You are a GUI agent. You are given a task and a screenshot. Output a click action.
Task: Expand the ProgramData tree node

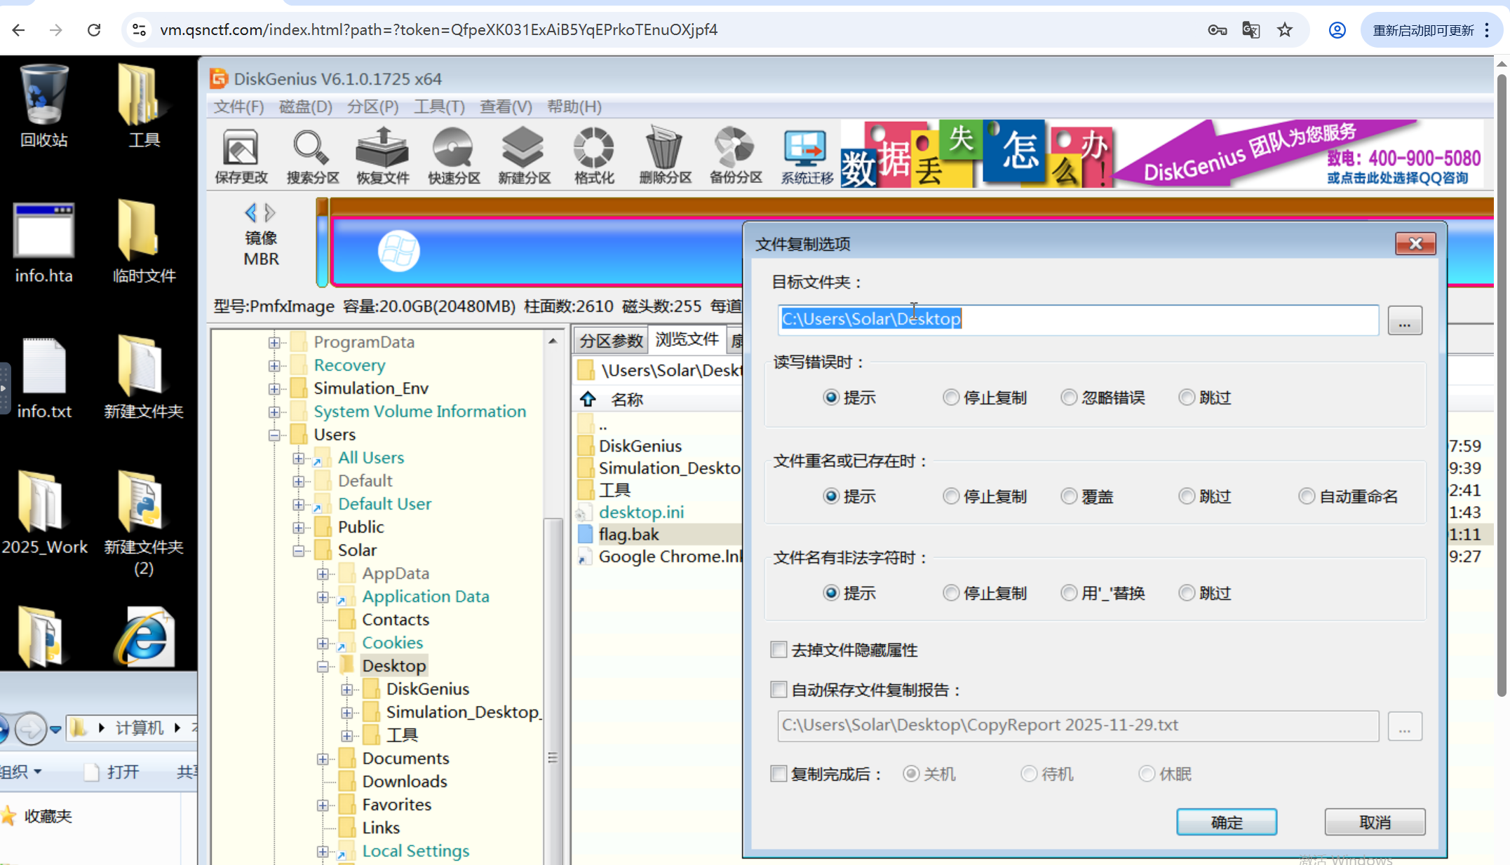(x=274, y=343)
